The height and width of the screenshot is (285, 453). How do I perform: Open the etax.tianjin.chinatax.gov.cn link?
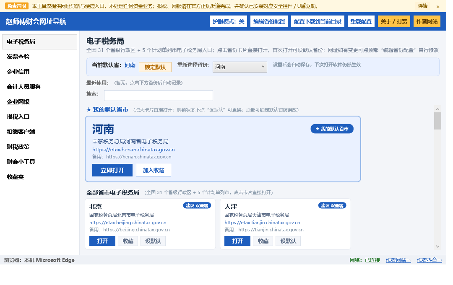click(x=262, y=223)
